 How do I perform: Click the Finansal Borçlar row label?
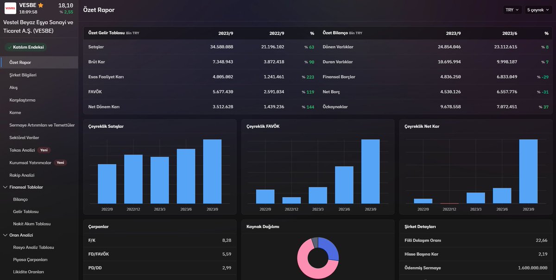[x=339, y=77]
